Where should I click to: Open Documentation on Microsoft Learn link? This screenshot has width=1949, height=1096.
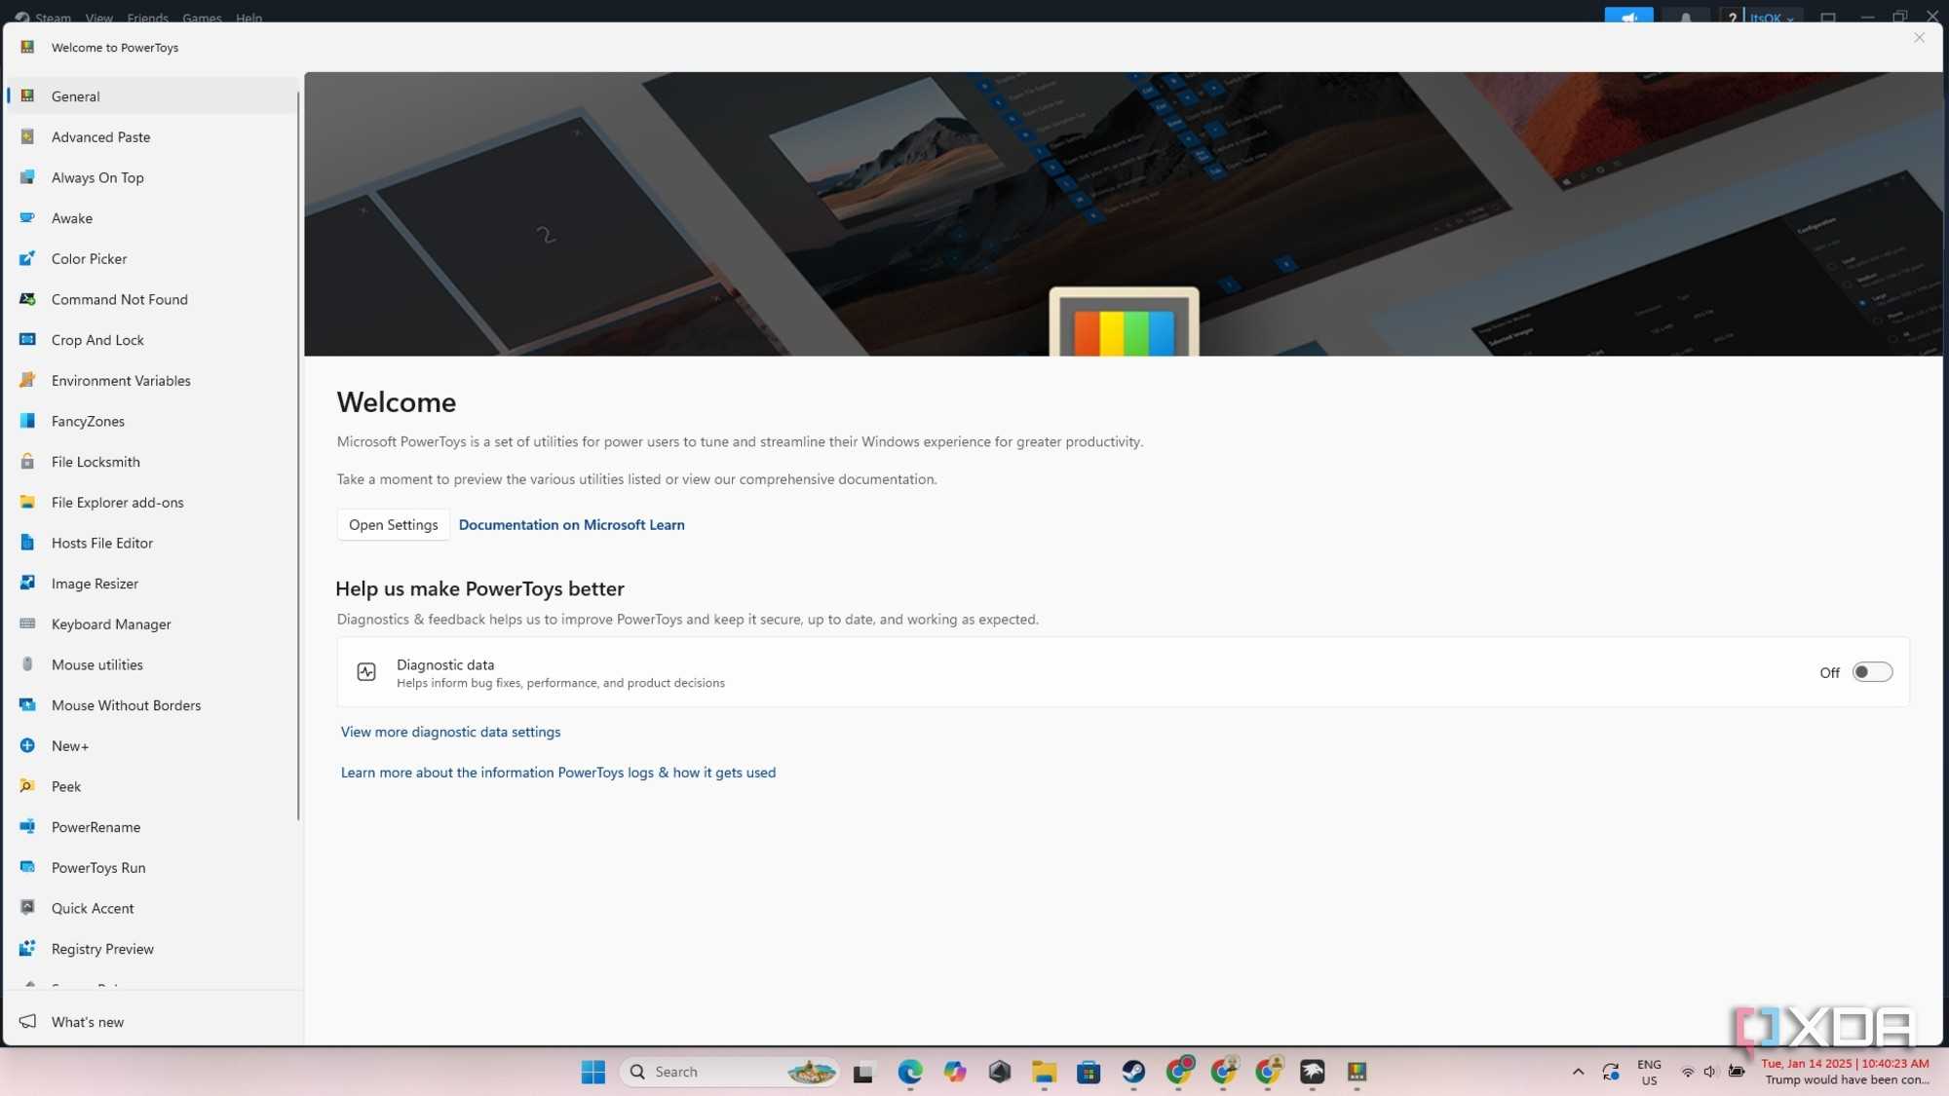pyautogui.click(x=571, y=525)
